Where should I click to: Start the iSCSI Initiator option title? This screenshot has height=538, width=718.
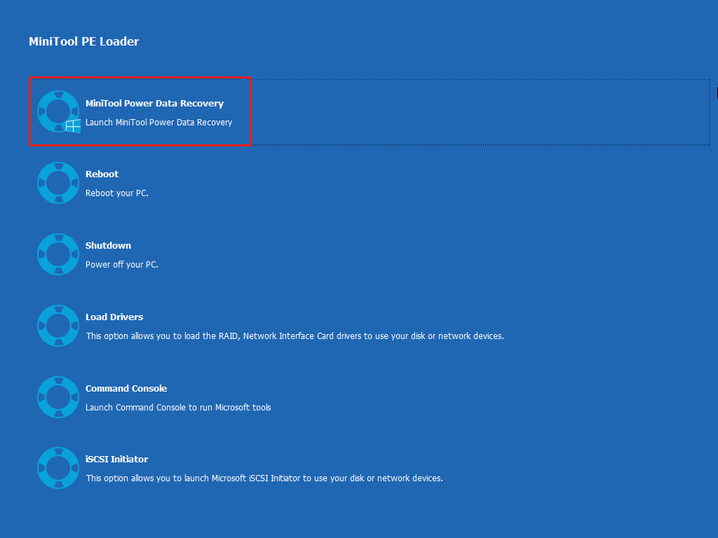(x=116, y=459)
